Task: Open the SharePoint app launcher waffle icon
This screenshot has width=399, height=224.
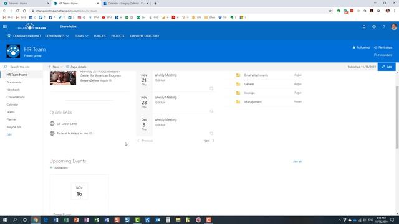Action: point(5,26)
